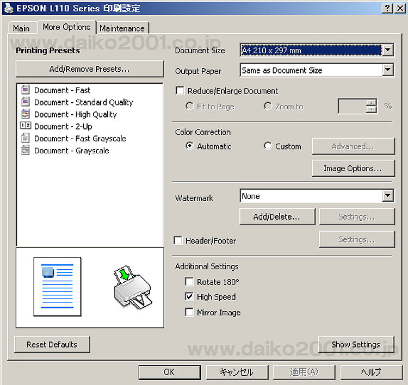Select 'Document - Fast' preset text

63,90
